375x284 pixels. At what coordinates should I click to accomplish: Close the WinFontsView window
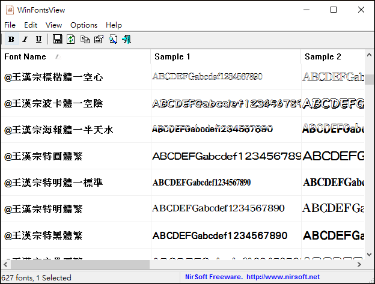pos(361,10)
